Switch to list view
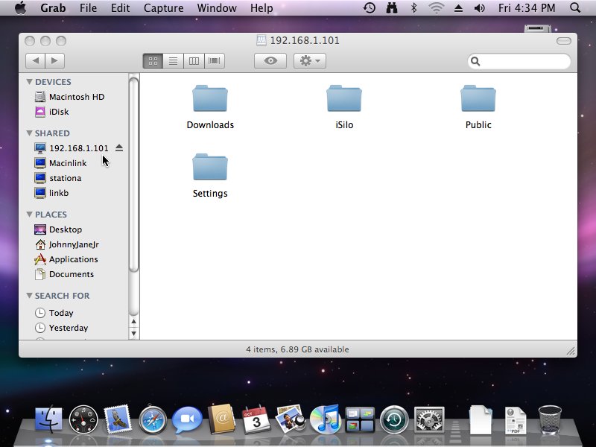596x447 pixels. 174,61
